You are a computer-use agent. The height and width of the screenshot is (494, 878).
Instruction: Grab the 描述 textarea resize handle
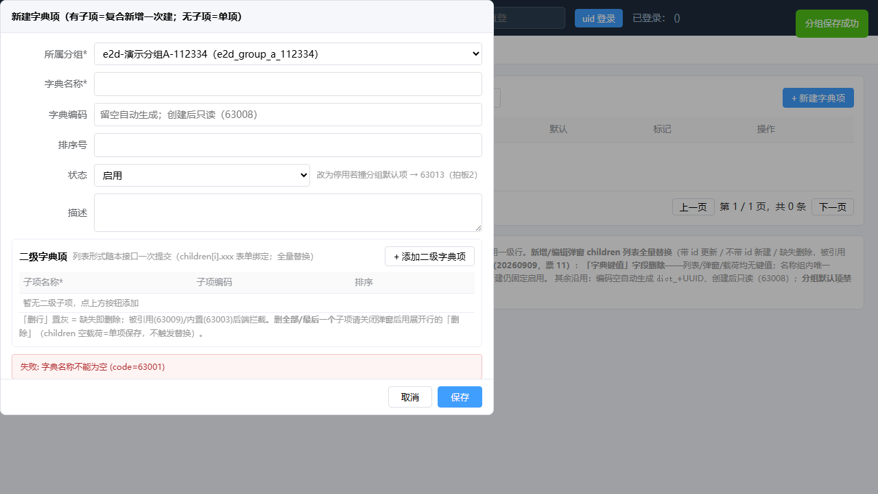tap(478, 228)
